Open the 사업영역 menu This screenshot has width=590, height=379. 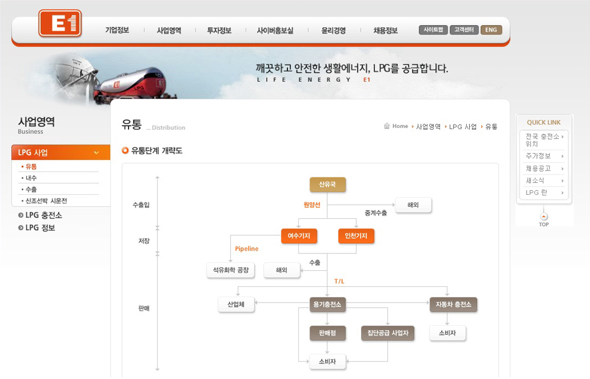coord(169,30)
